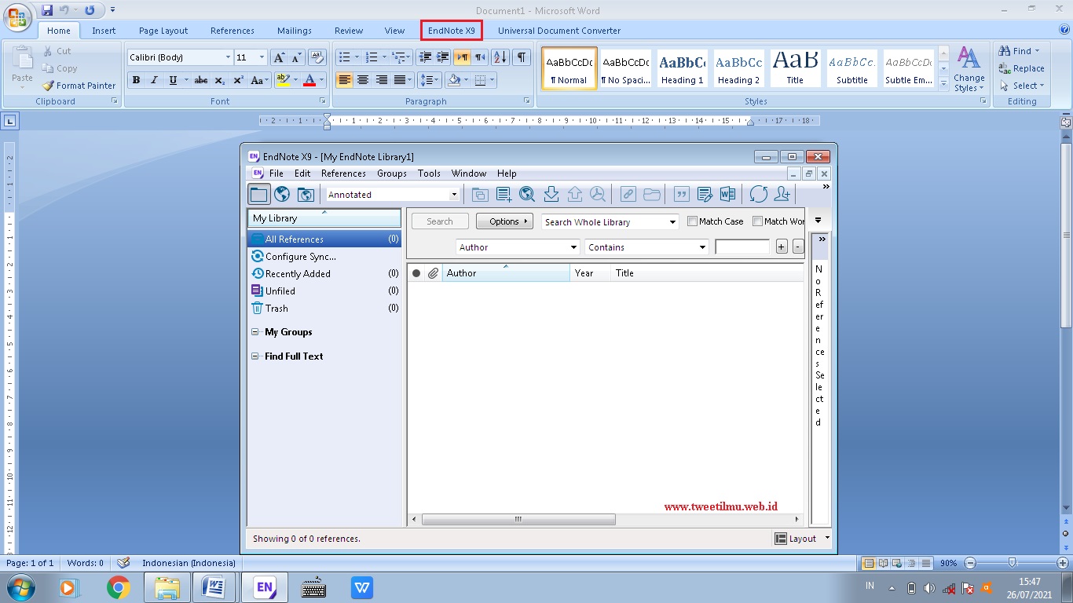Click the Office button logo
The image size is (1073, 603).
pos(16,17)
